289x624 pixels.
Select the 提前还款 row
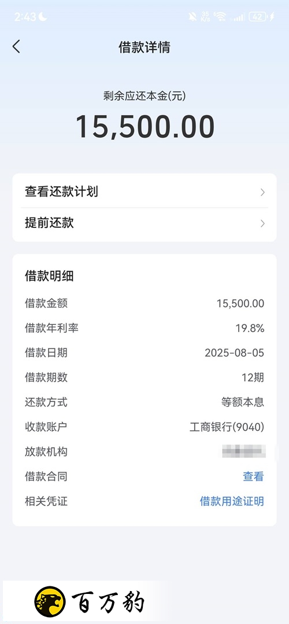click(144, 223)
